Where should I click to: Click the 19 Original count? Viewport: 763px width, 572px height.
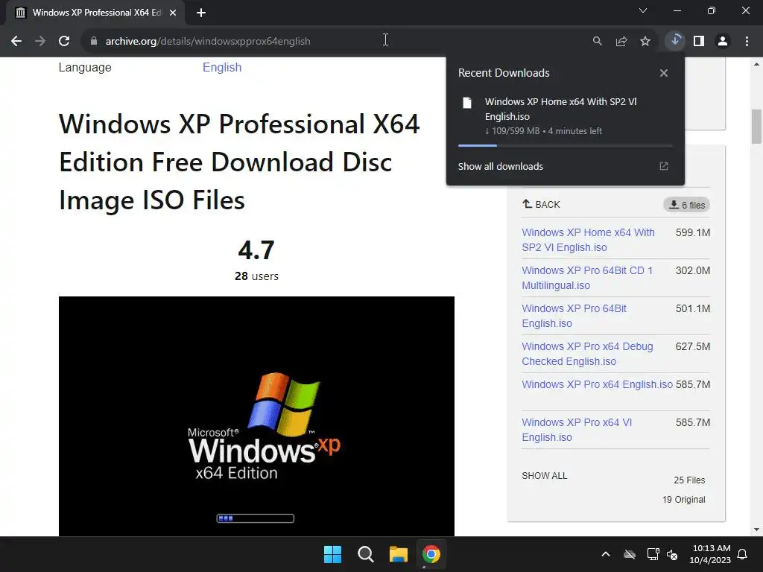pos(683,500)
